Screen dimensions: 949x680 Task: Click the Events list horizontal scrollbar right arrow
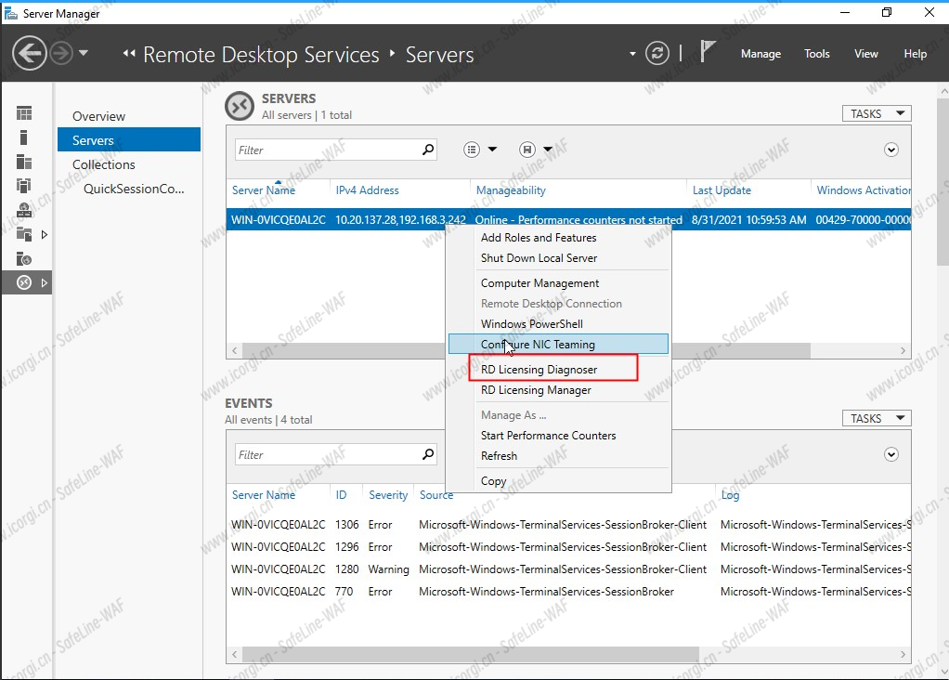[x=903, y=655]
